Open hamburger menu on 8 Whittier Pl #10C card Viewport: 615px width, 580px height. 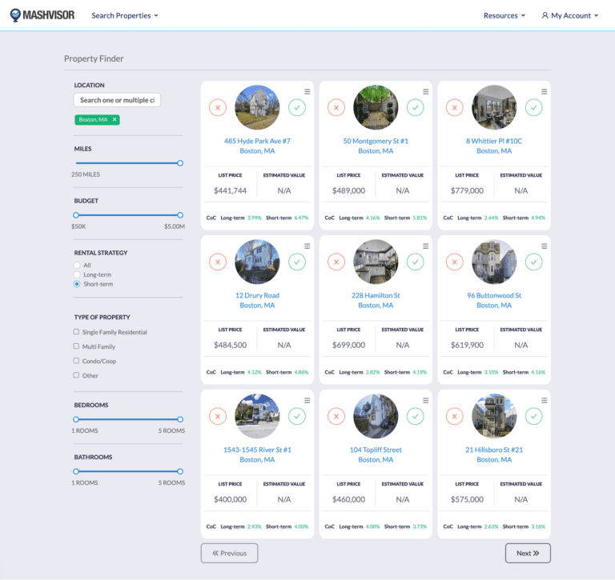click(545, 92)
